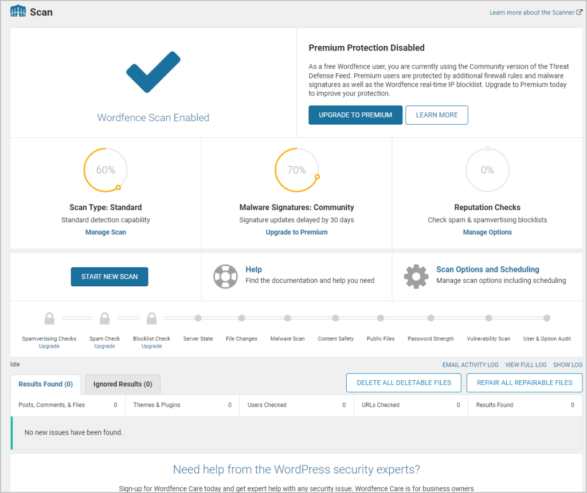
Task: Click the Wordfence Scan Enabled text
Action: tap(153, 117)
